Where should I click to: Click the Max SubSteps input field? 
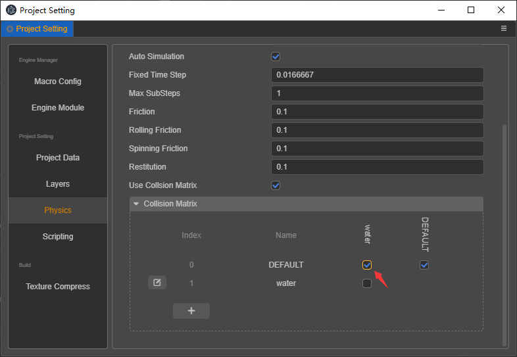coord(377,93)
